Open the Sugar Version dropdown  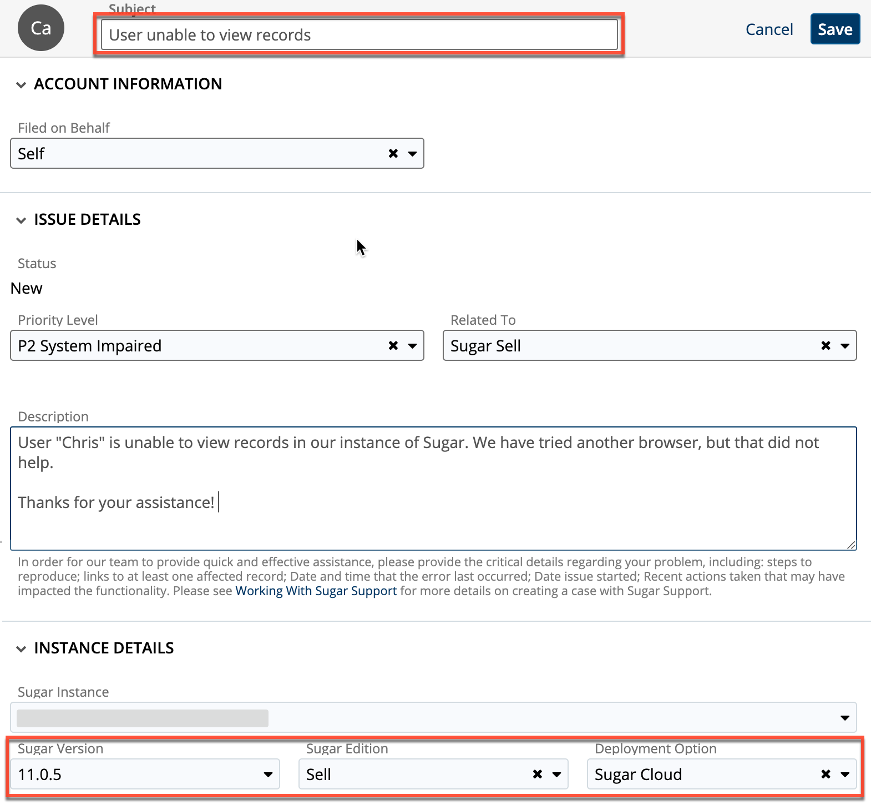145,774
